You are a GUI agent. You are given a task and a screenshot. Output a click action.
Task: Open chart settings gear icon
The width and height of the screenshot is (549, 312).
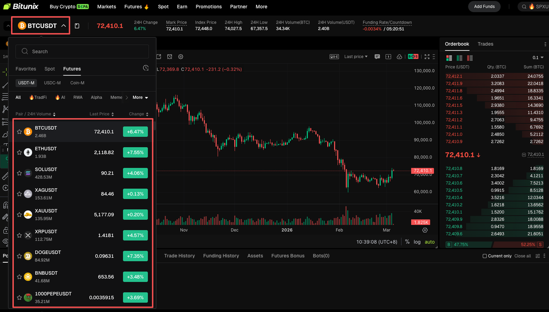[181, 57]
